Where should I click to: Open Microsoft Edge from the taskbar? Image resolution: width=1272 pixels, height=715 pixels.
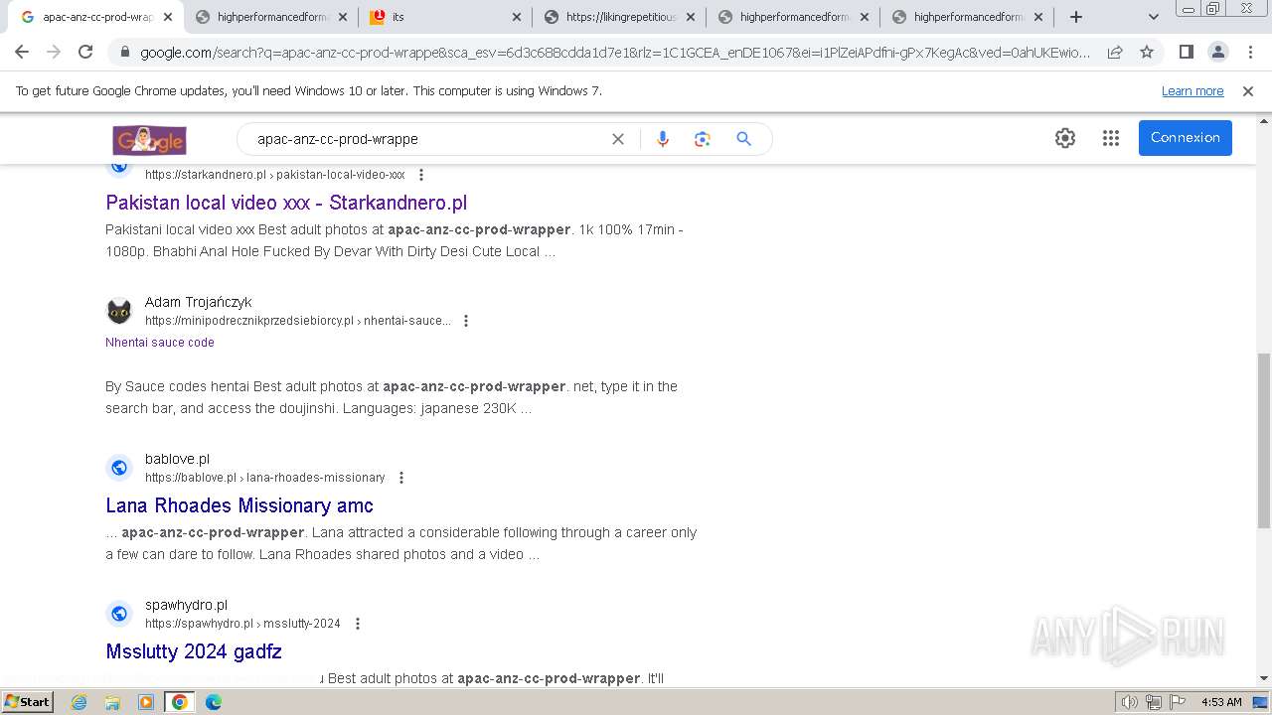(x=213, y=702)
